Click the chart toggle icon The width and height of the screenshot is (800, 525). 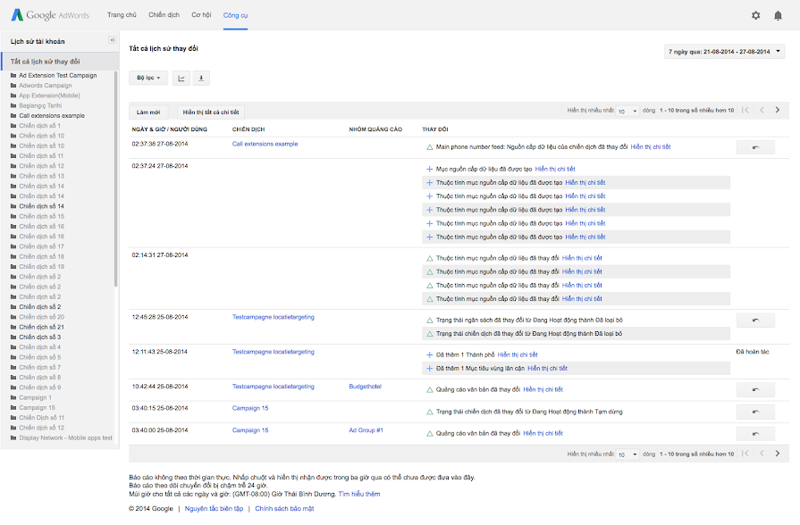click(x=181, y=79)
